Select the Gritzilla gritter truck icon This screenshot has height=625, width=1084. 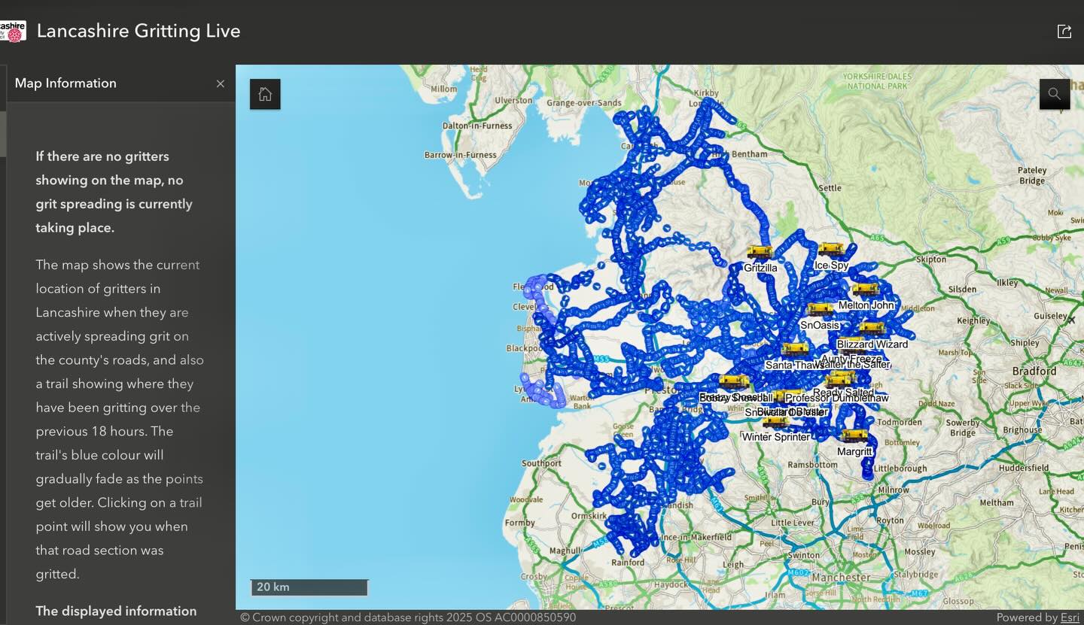760,251
